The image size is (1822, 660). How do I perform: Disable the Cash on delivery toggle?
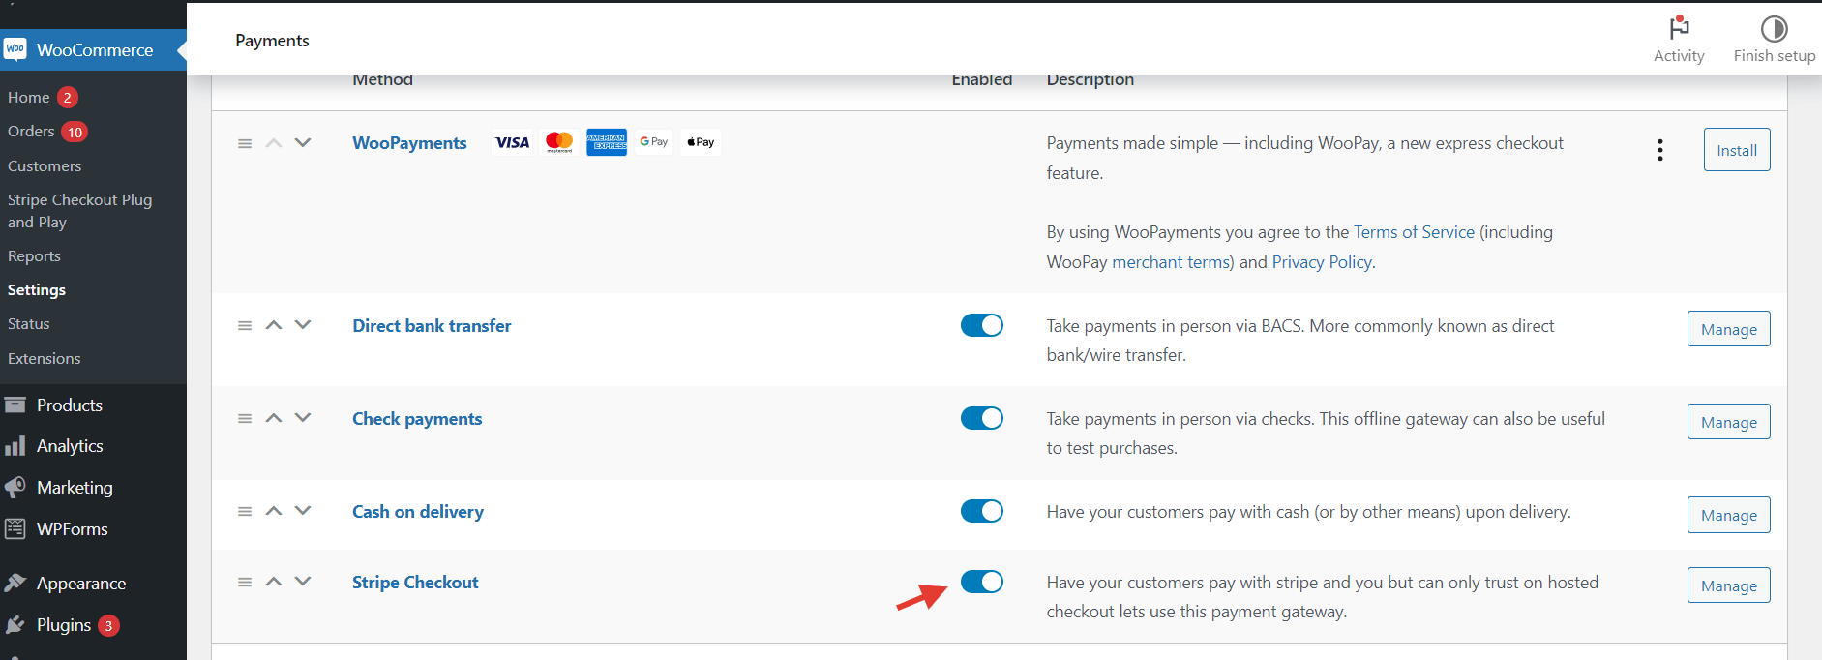(981, 511)
